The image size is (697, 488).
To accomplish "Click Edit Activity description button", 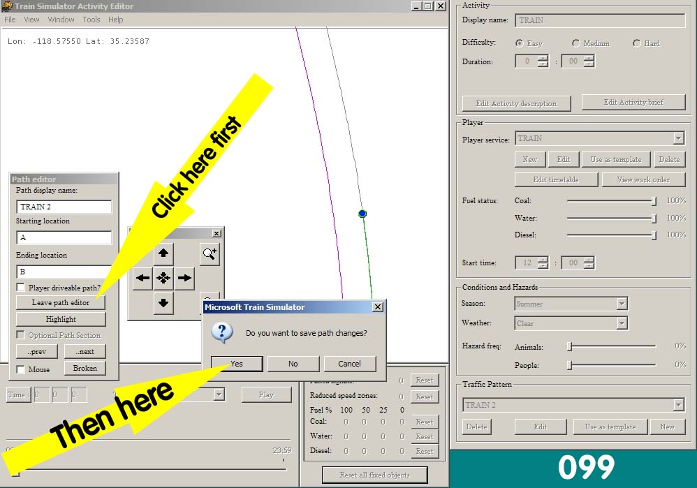I will tap(517, 103).
